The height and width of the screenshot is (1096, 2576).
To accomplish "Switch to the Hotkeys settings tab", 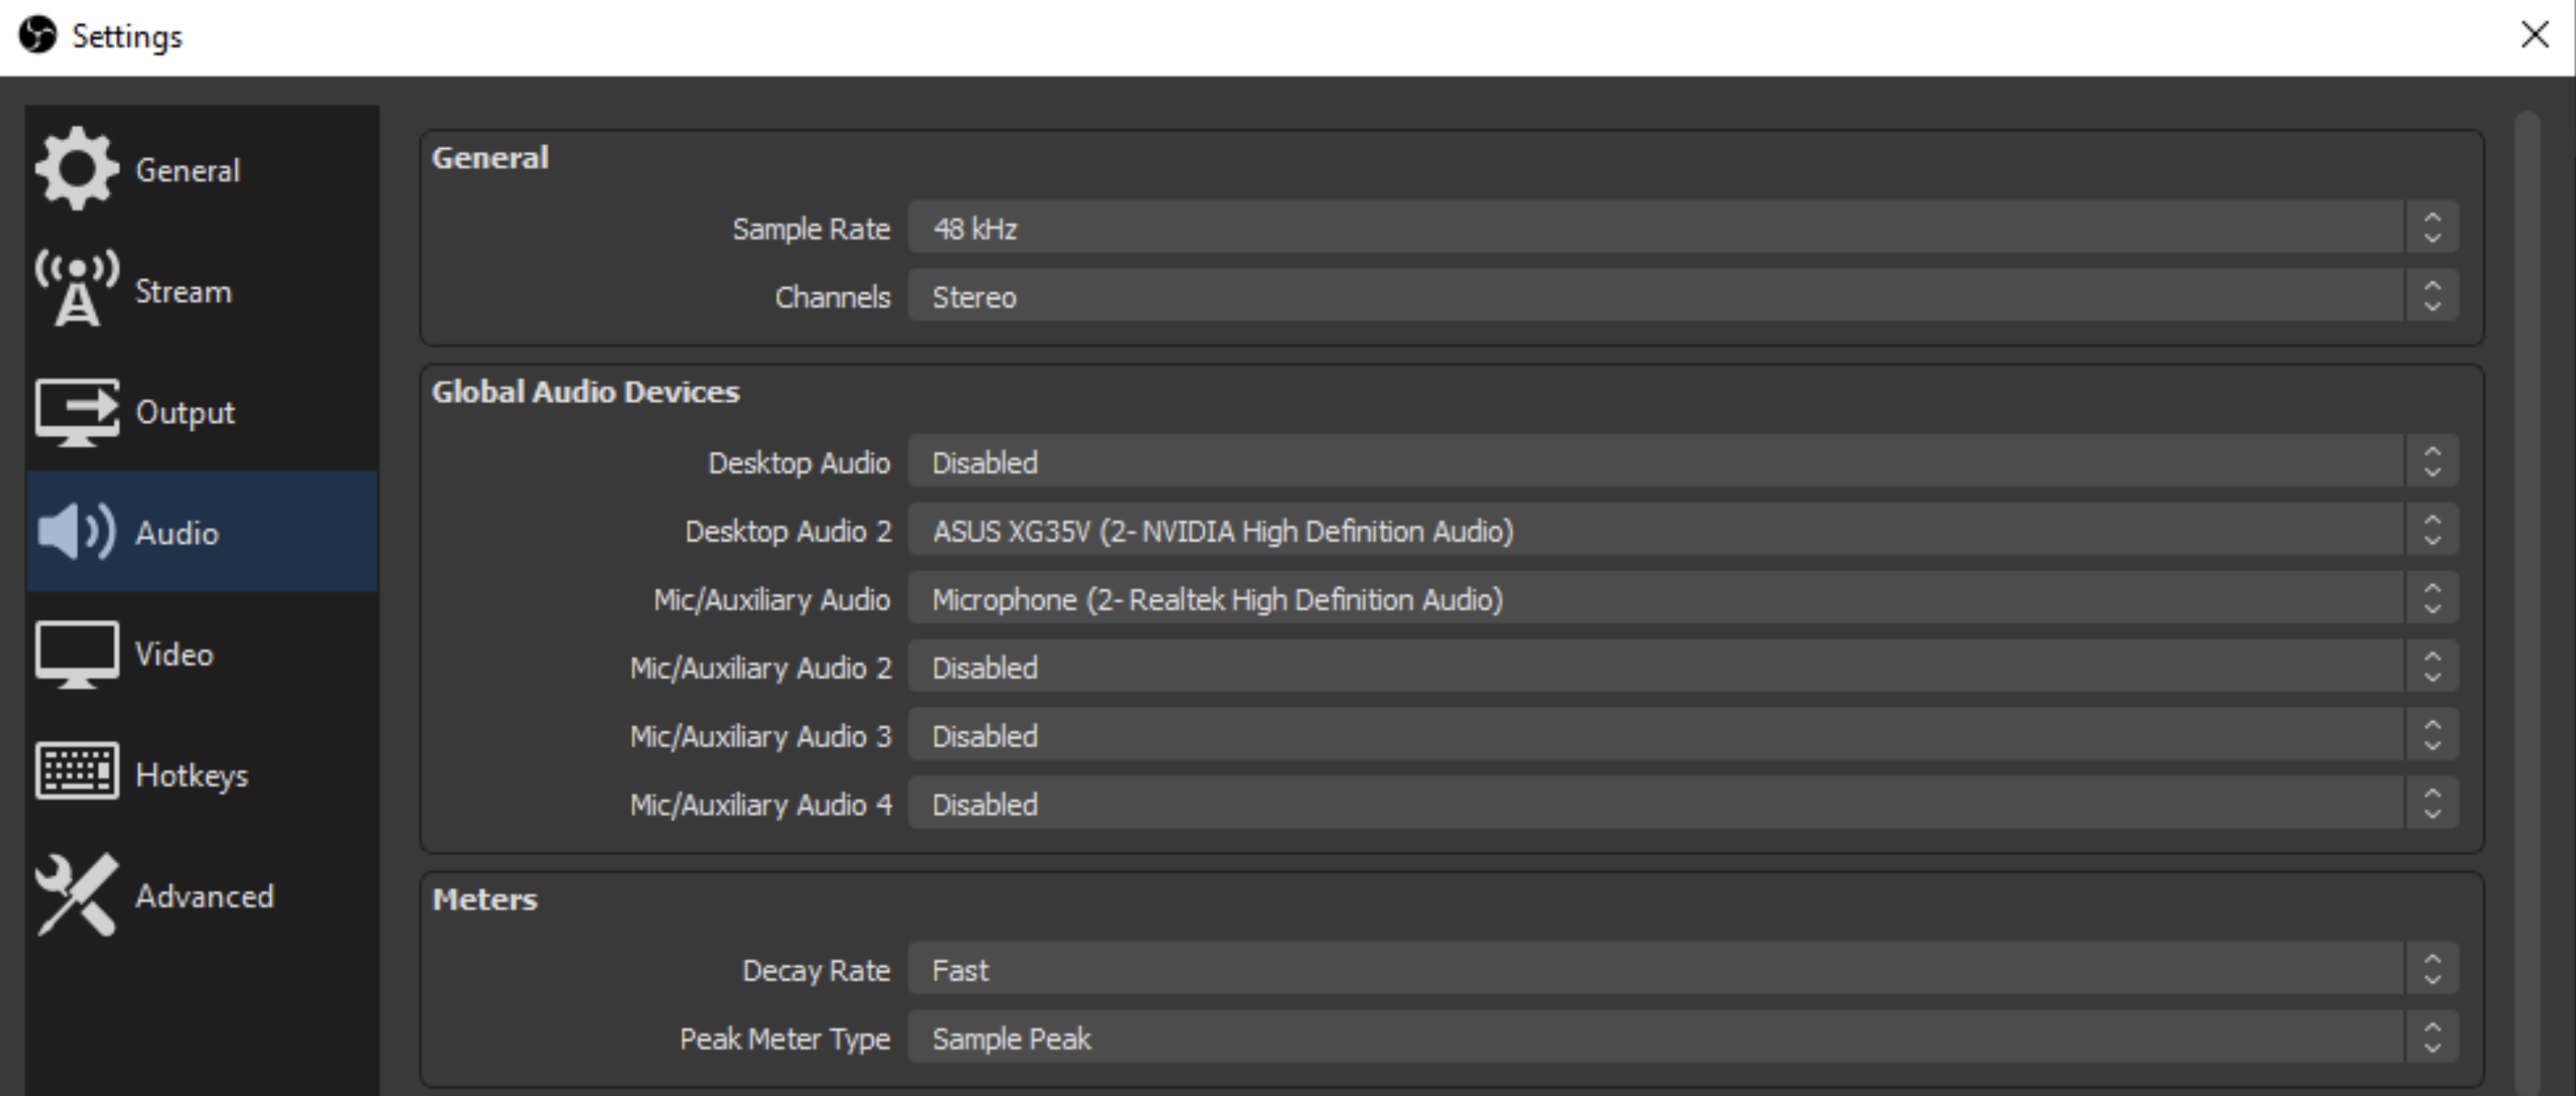I will 191,774.
